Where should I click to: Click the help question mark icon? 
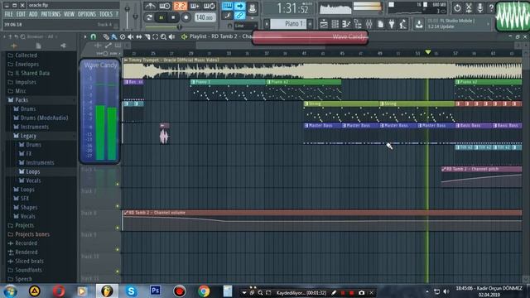(x=491, y=8)
